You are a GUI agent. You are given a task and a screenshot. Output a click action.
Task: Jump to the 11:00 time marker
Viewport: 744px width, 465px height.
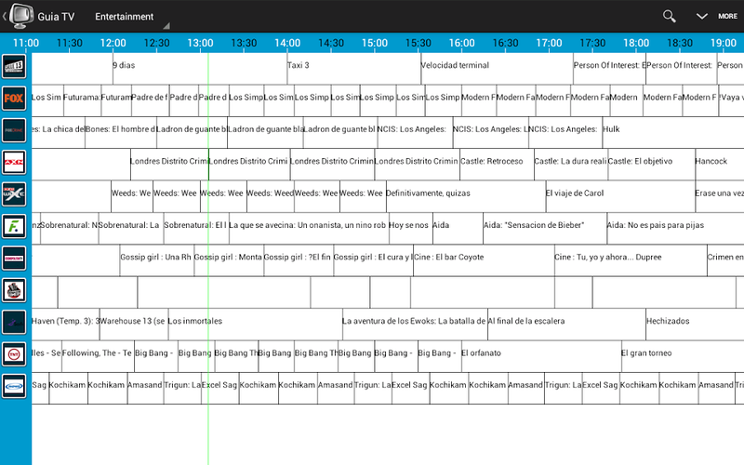pyautogui.click(x=26, y=43)
